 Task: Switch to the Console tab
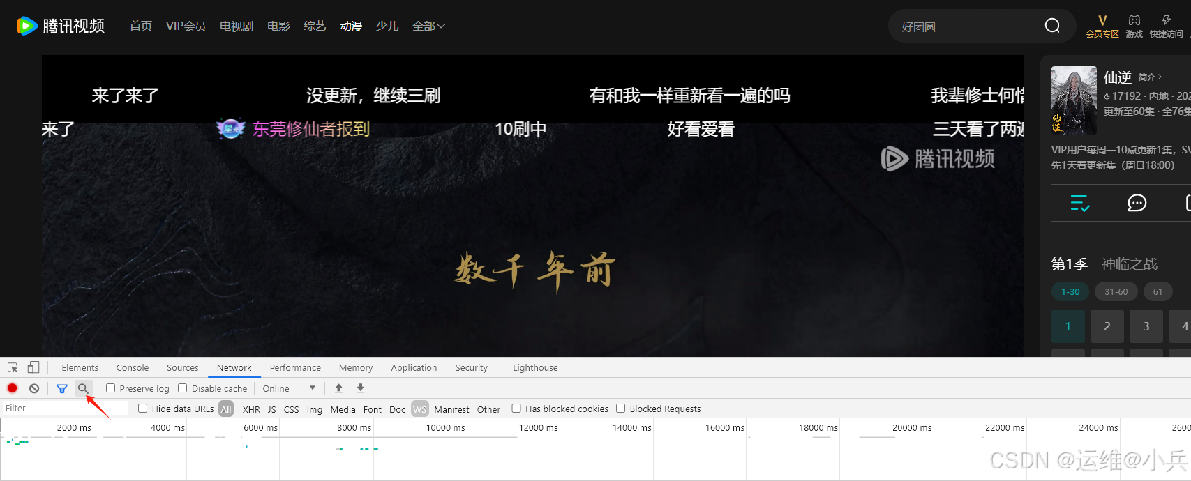[133, 367]
